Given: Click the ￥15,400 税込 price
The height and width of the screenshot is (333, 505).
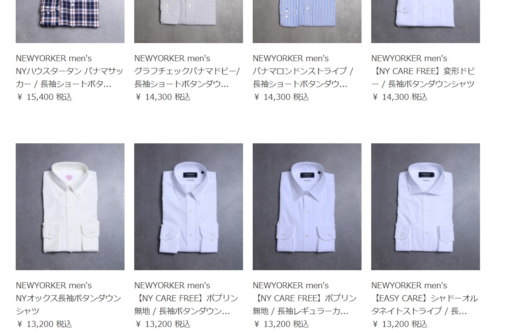Looking at the screenshot, I should (44, 97).
